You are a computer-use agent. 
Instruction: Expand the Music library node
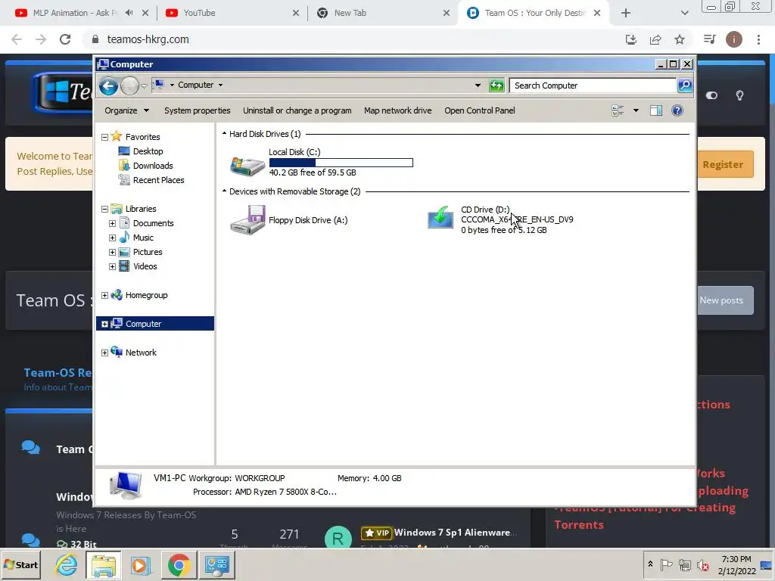(112, 238)
